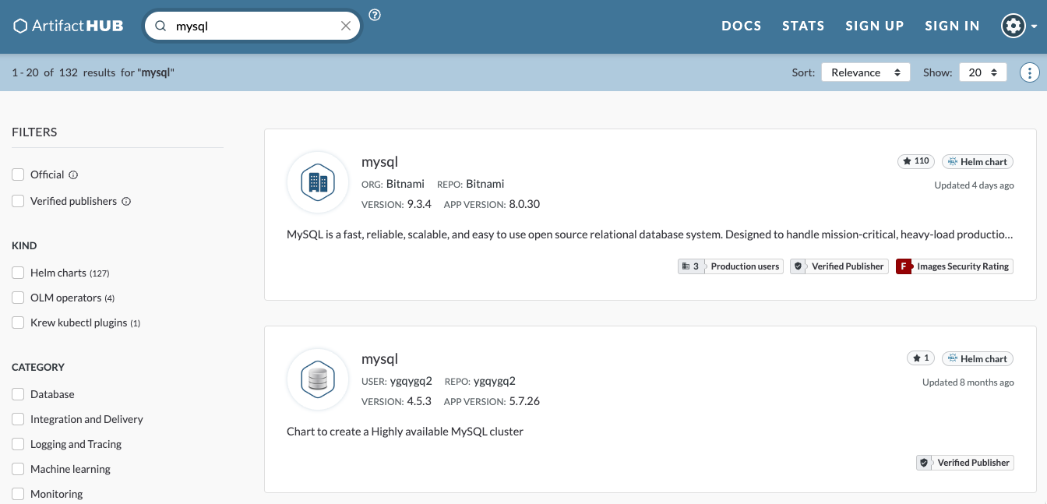Filter by OLM operators kind

tap(18, 298)
